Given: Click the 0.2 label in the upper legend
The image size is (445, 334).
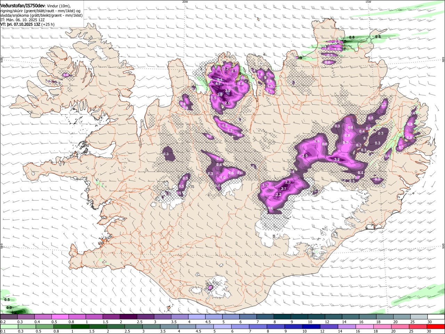Looking at the screenshot, I should click(x=3, y=322).
